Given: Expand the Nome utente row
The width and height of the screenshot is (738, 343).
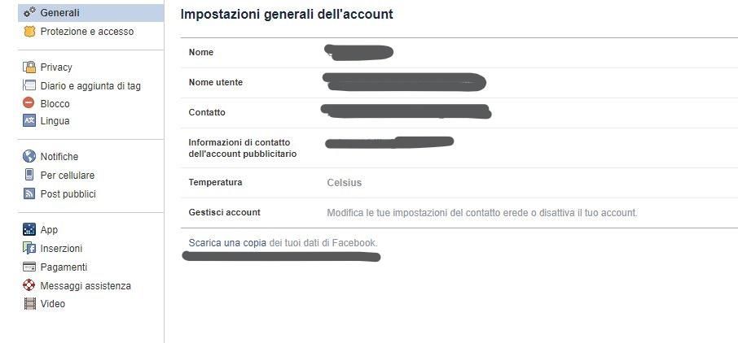Looking at the screenshot, I should click(x=456, y=83).
